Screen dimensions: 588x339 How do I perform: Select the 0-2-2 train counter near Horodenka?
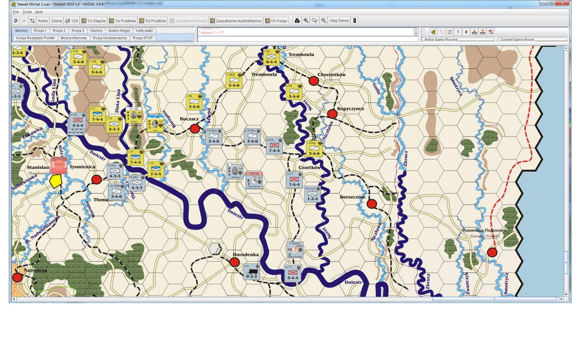pyautogui.click(x=251, y=272)
